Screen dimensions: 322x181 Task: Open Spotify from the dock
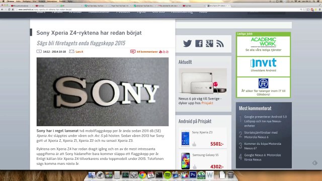(168, 175)
